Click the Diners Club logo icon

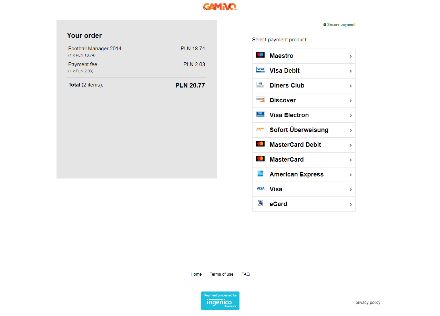click(x=260, y=85)
